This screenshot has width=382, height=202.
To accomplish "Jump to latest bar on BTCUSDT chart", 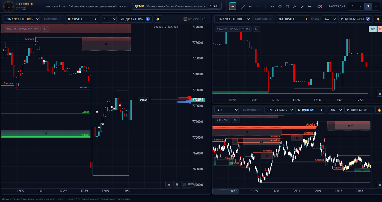I will [x=169, y=185].
